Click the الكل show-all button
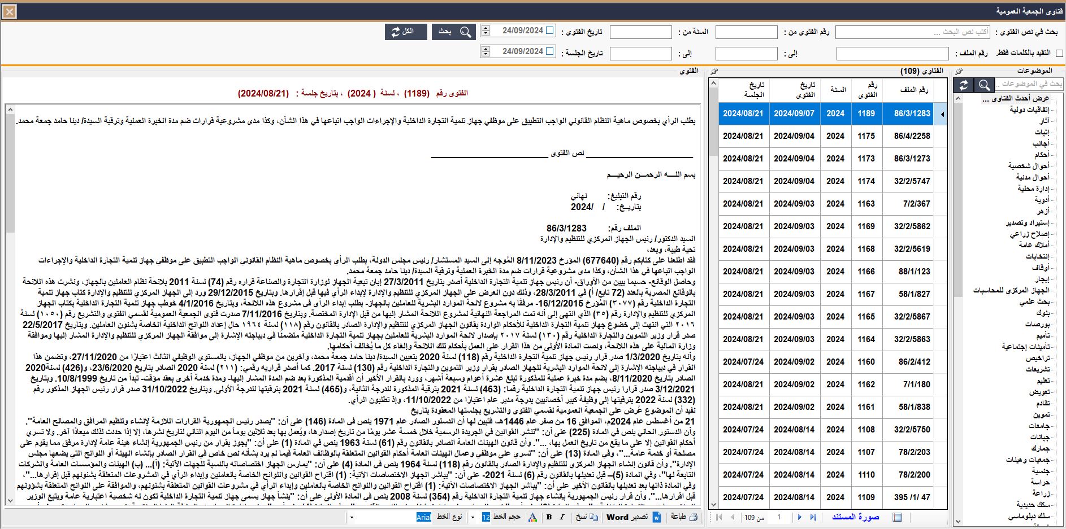 click(406, 32)
